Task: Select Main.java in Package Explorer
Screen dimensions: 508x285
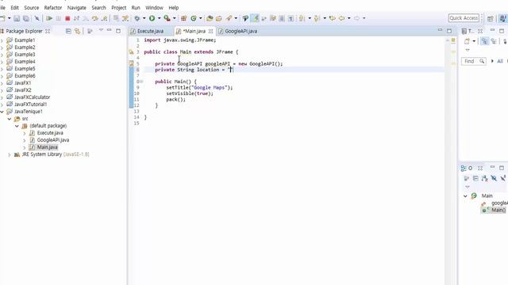Action: [x=48, y=147]
